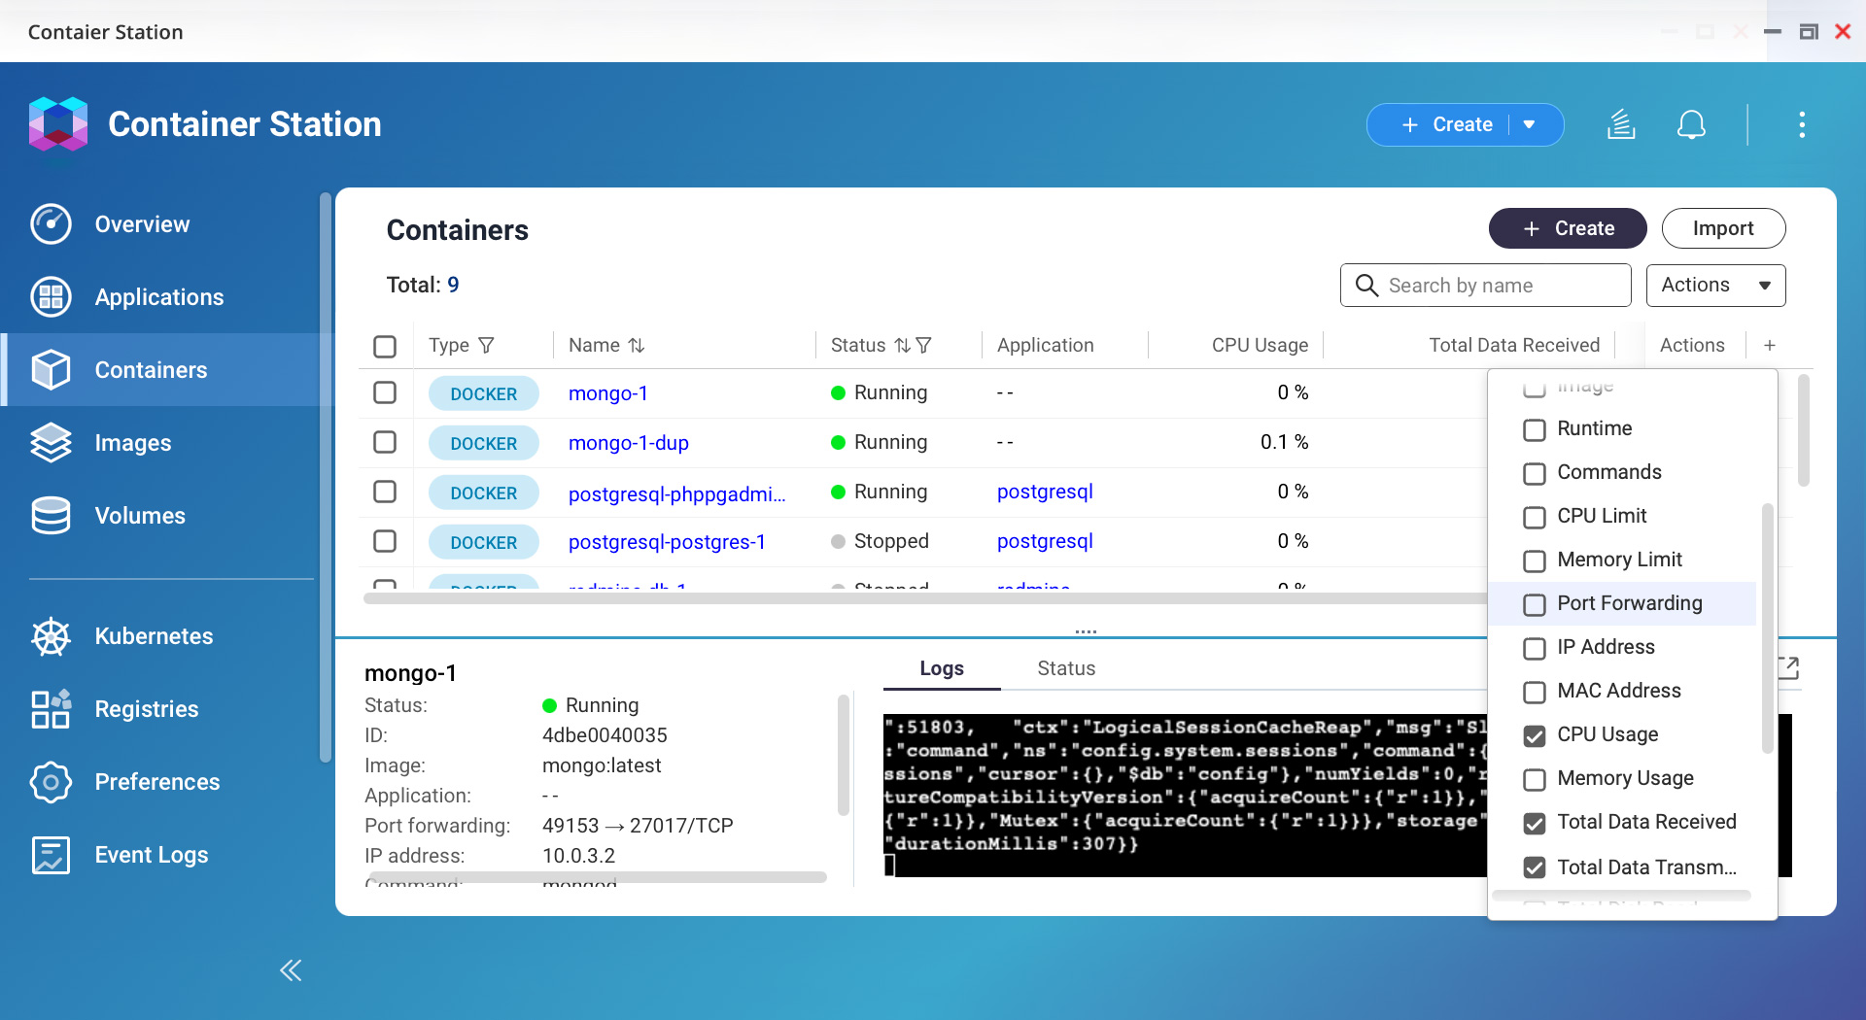
Task: Select the mongo-1-dup row checkbox
Action: click(x=385, y=442)
